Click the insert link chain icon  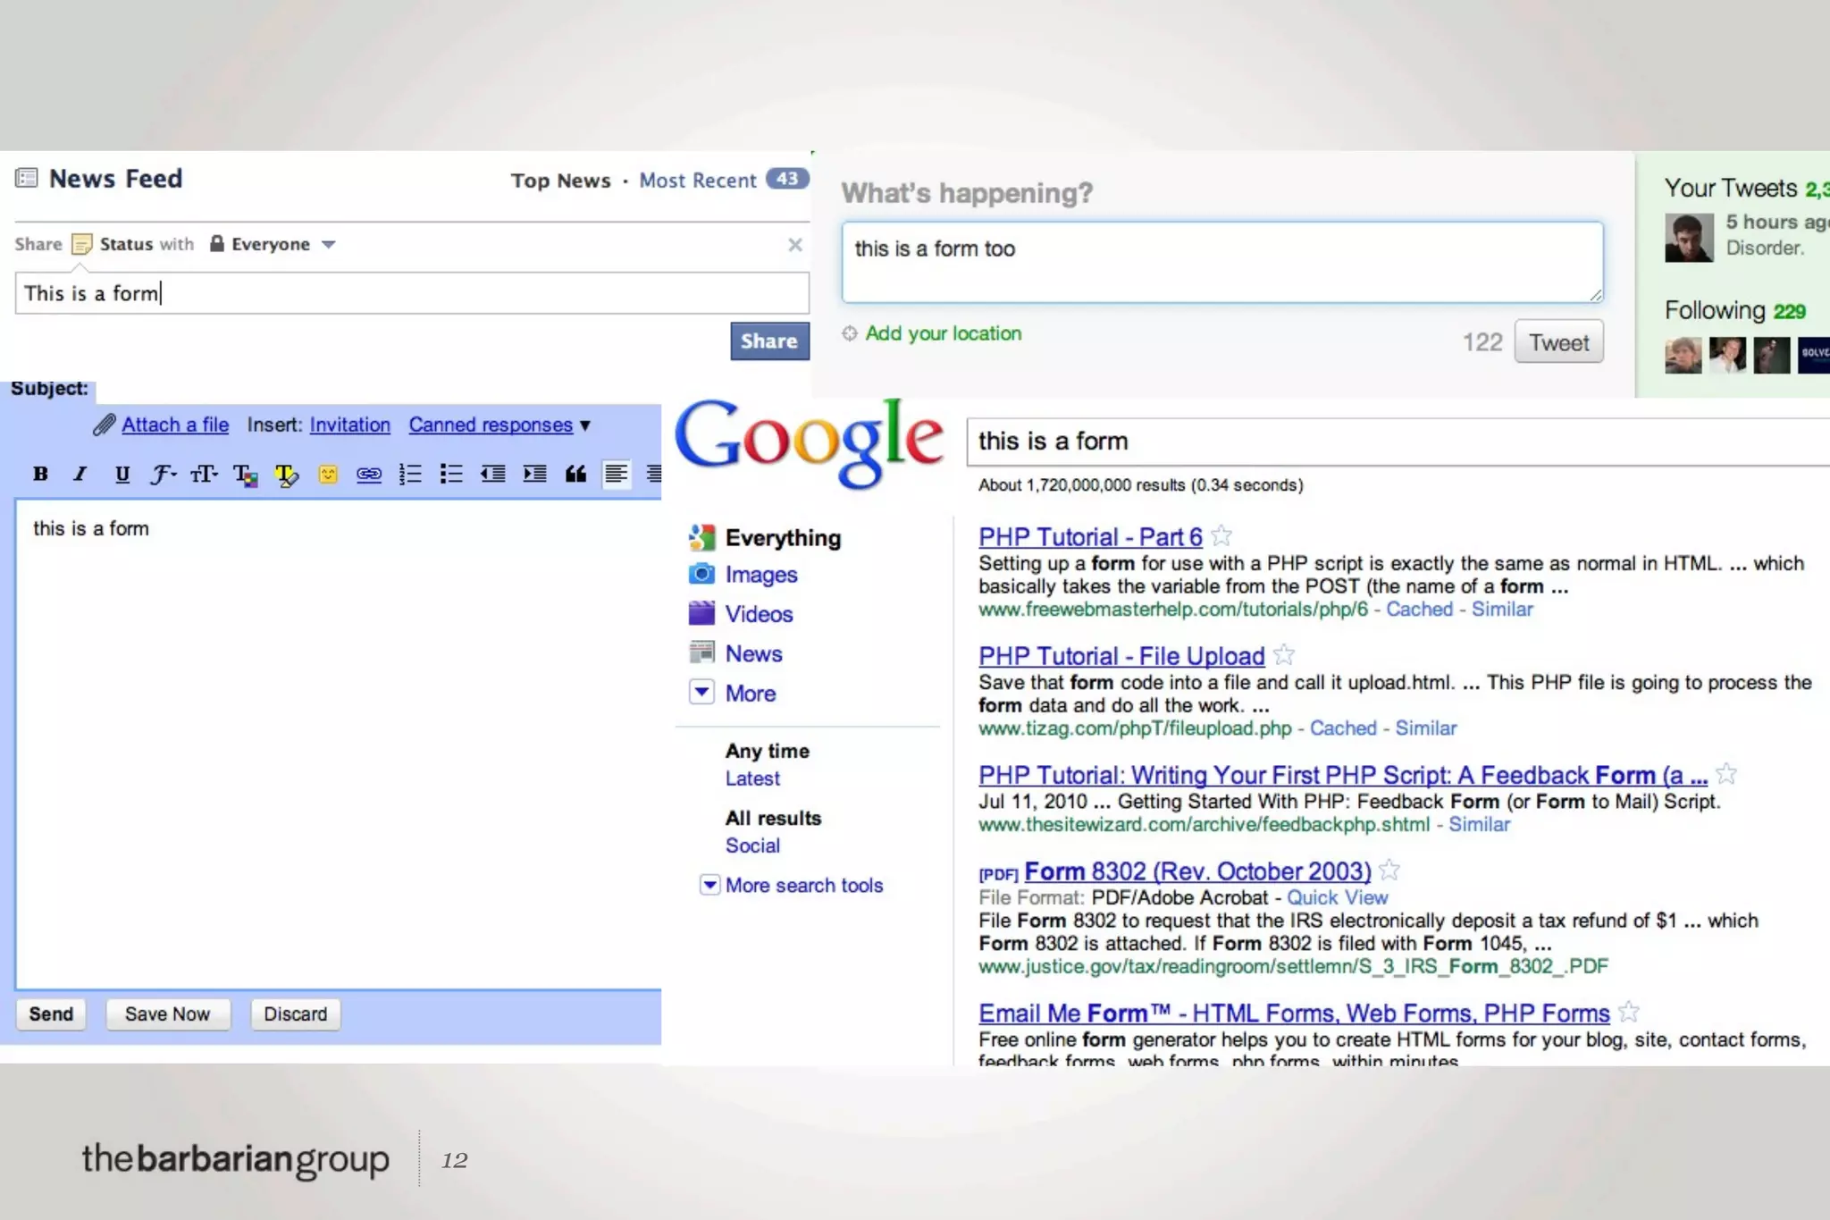(x=369, y=474)
